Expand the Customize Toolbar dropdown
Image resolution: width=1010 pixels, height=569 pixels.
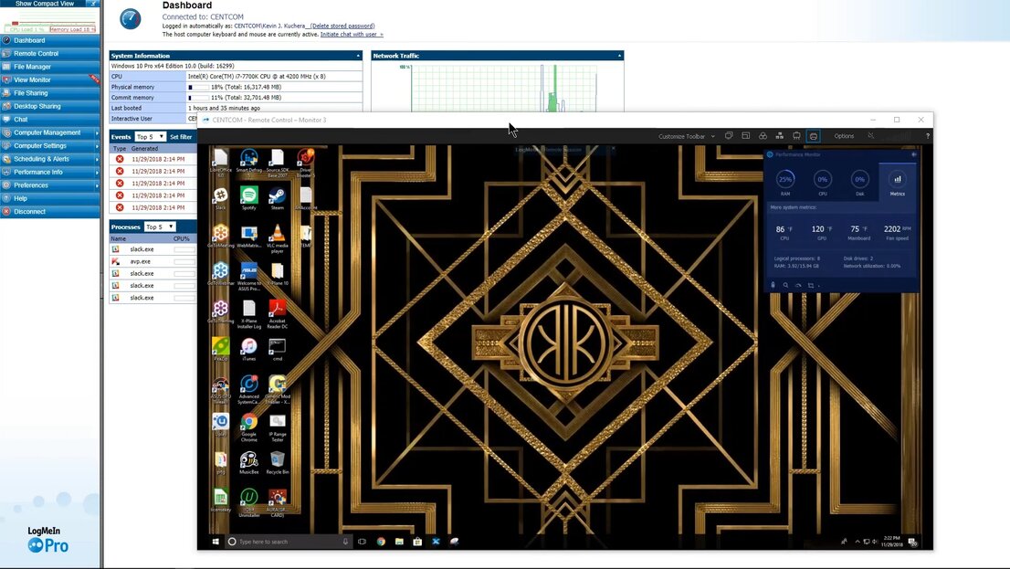[x=686, y=136]
